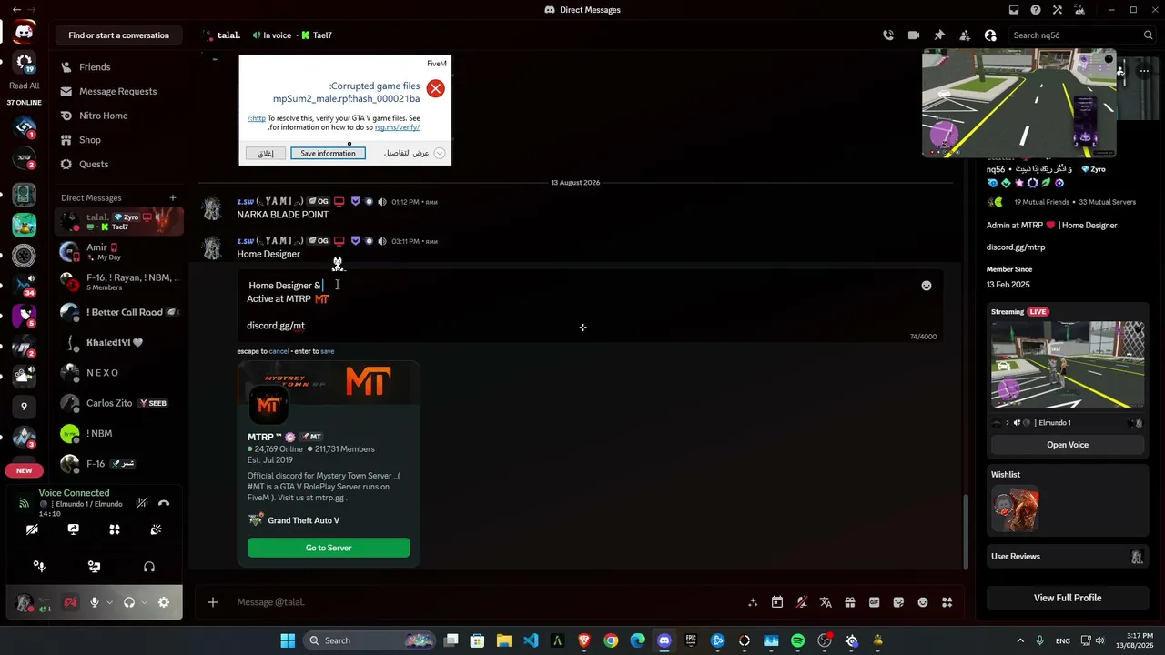This screenshot has height=655, width=1165.
Task: Open User Settings gear
Action: point(164,602)
